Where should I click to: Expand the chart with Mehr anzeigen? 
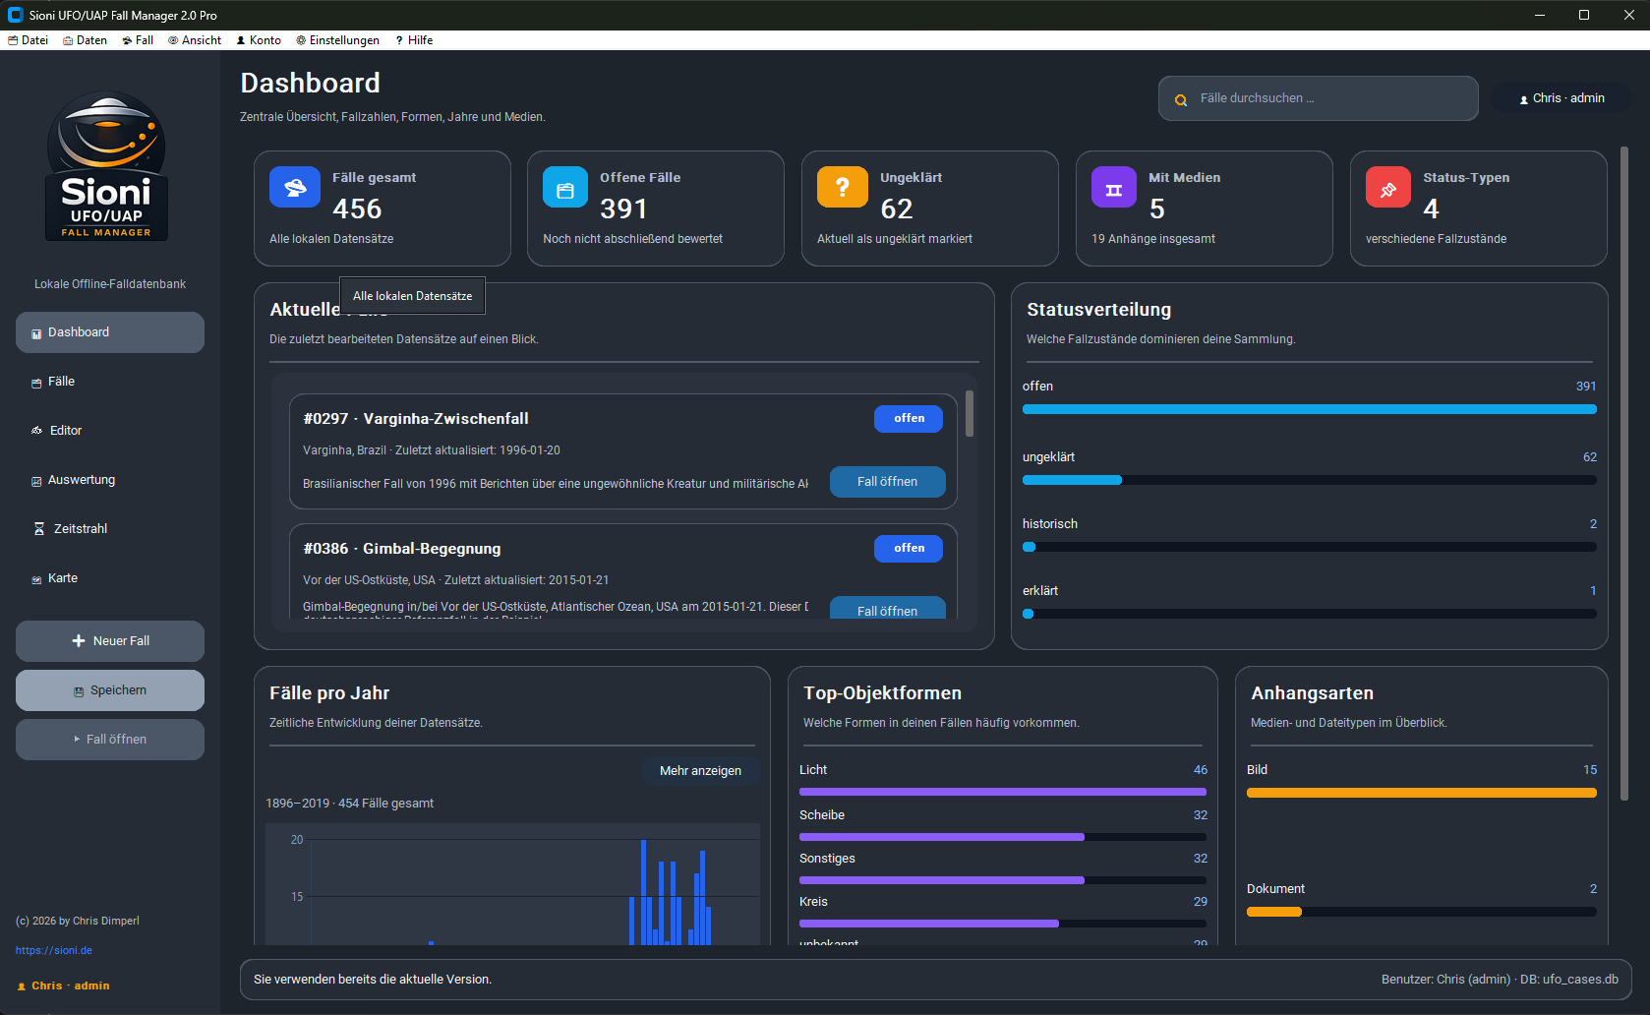click(x=700, y=771)
